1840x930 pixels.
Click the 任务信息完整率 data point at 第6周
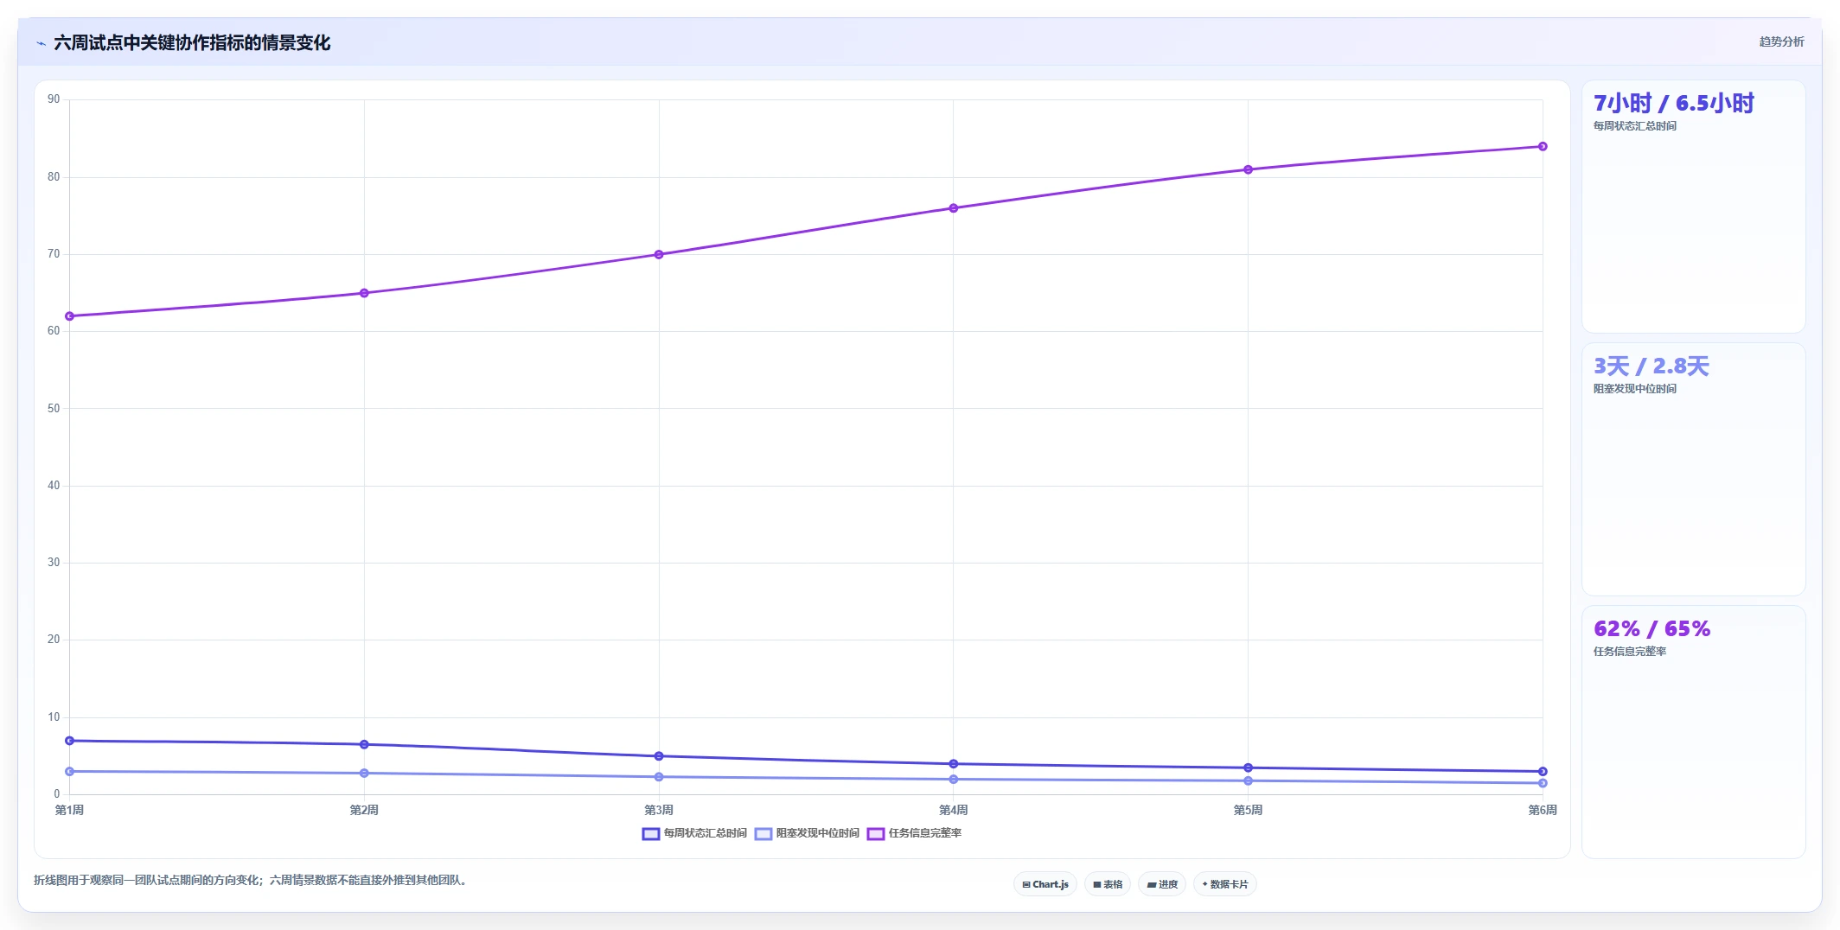1543,146
